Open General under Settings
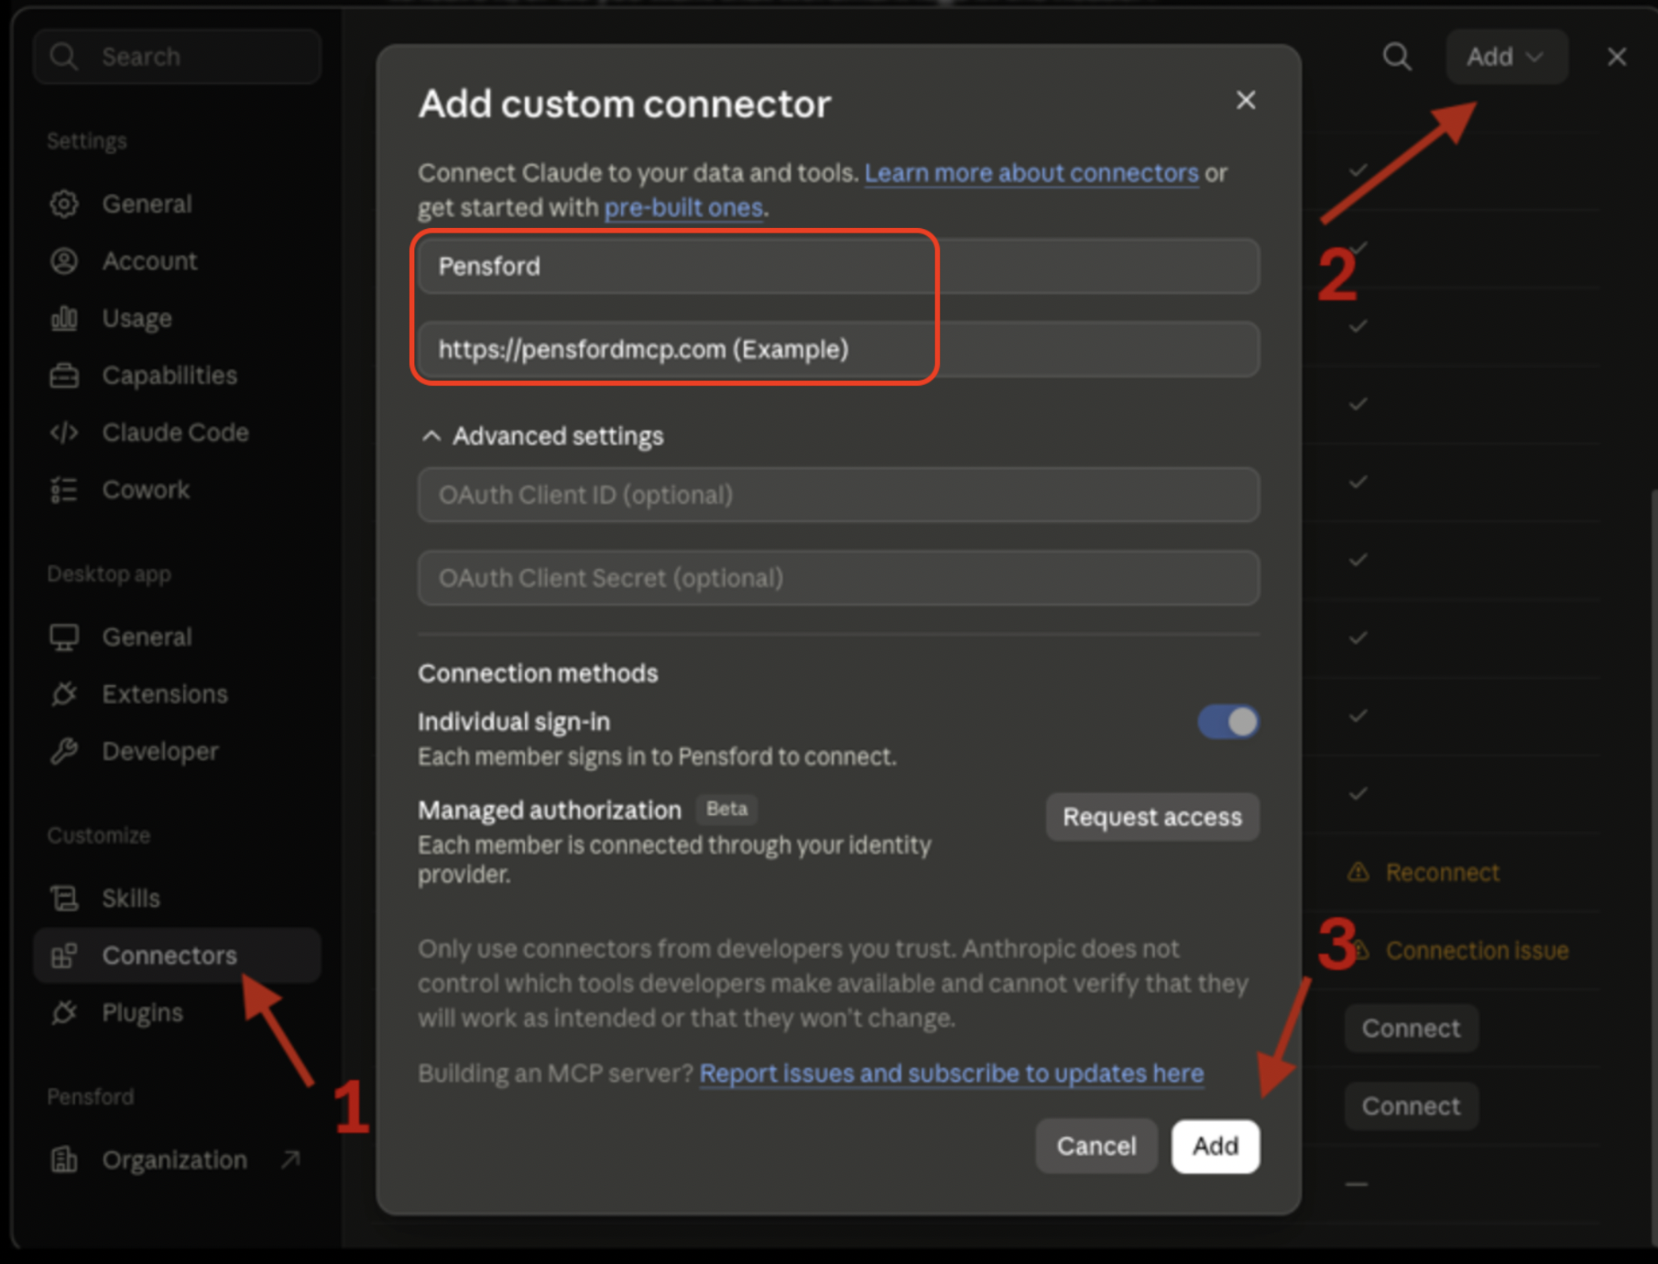 click(x=177, y=203)
